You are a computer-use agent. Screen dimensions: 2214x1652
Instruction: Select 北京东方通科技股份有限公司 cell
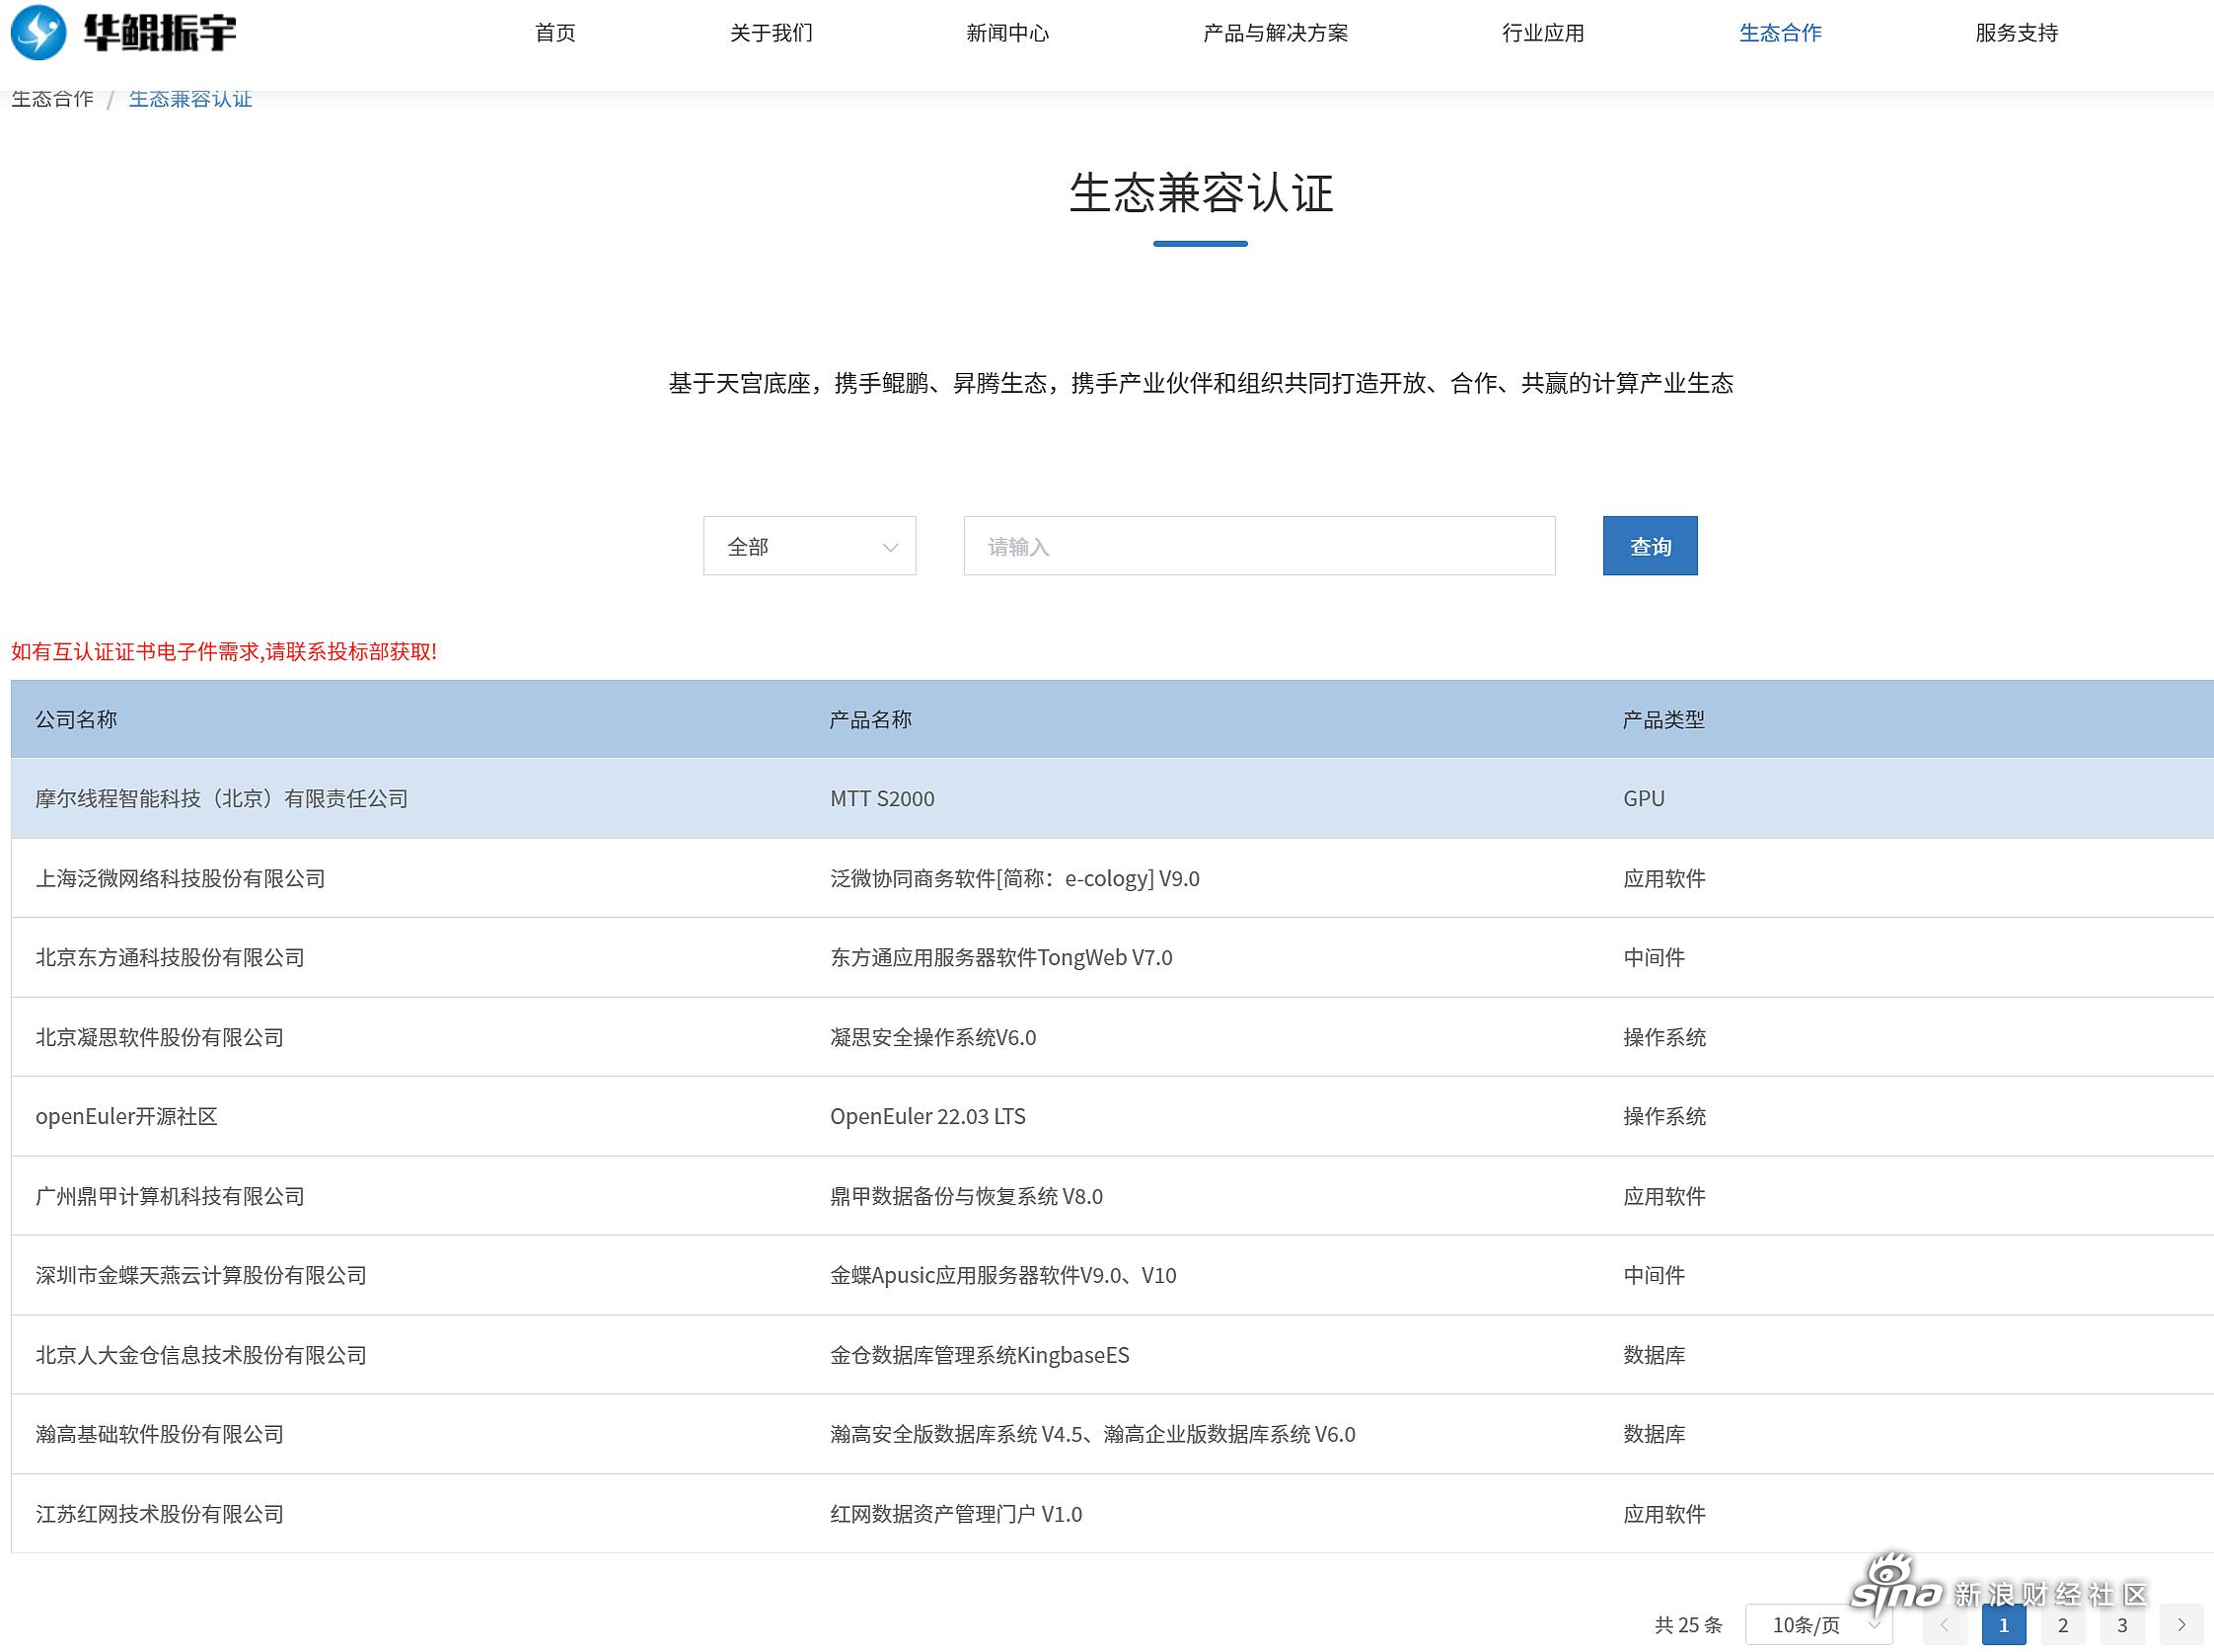tap(170, 957)
